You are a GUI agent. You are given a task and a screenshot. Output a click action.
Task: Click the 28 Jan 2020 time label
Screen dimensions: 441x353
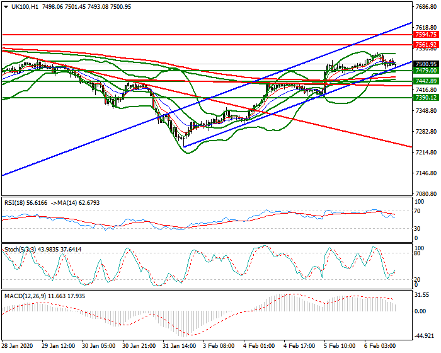[x=18, y=345]
